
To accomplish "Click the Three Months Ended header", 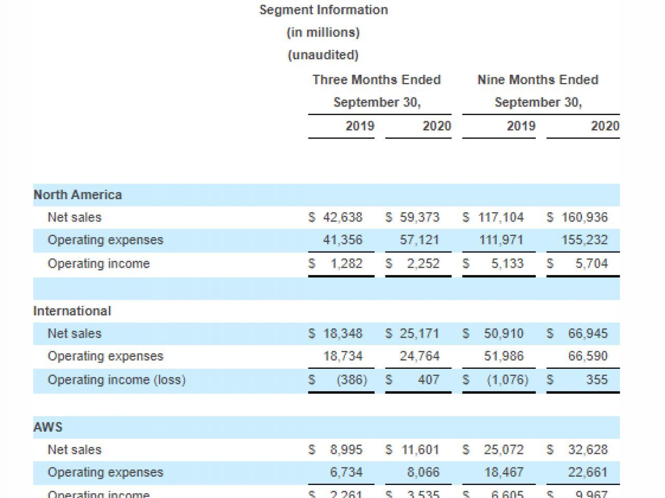I will pyautogui.click(x=377, y=80).
